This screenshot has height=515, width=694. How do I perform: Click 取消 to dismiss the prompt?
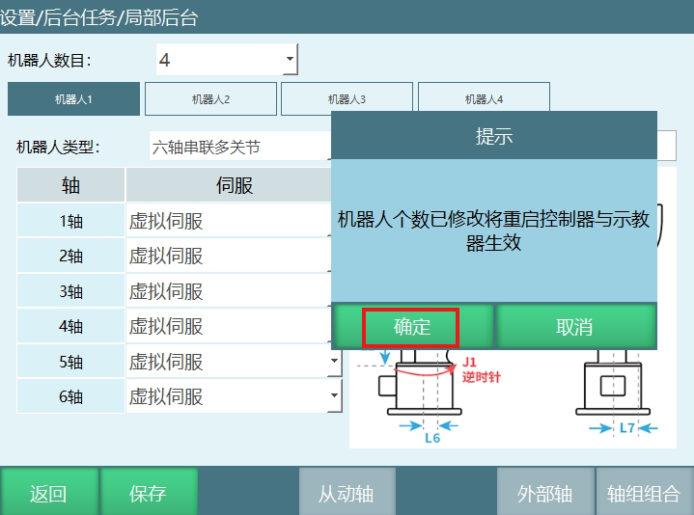pyautogui.click(x=575, y=327)
